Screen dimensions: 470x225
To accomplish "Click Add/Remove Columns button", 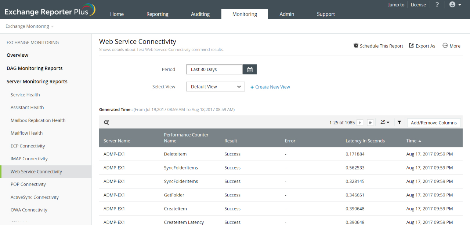I will [434, 123].
